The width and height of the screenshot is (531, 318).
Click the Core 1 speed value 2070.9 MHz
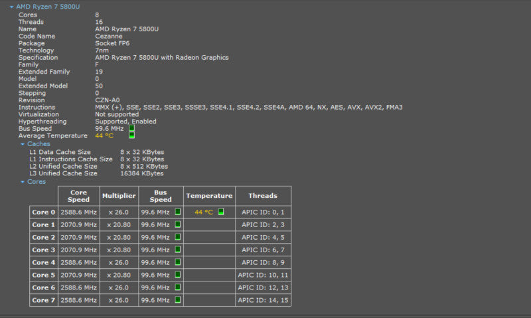(78, 225)
